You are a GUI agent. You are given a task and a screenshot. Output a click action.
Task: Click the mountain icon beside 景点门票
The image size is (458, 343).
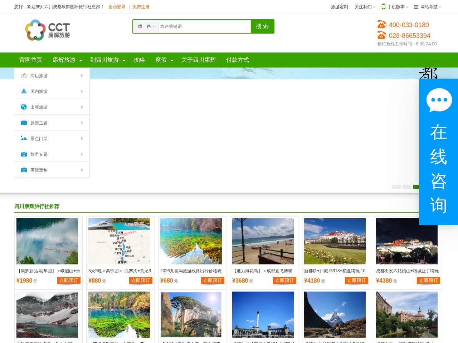coord(24,138)
